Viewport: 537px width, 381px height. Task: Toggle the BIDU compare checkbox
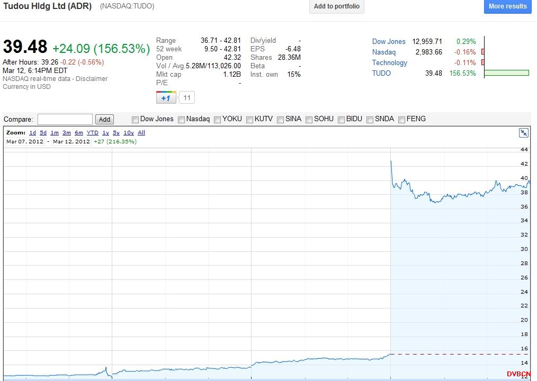(342, 120)
